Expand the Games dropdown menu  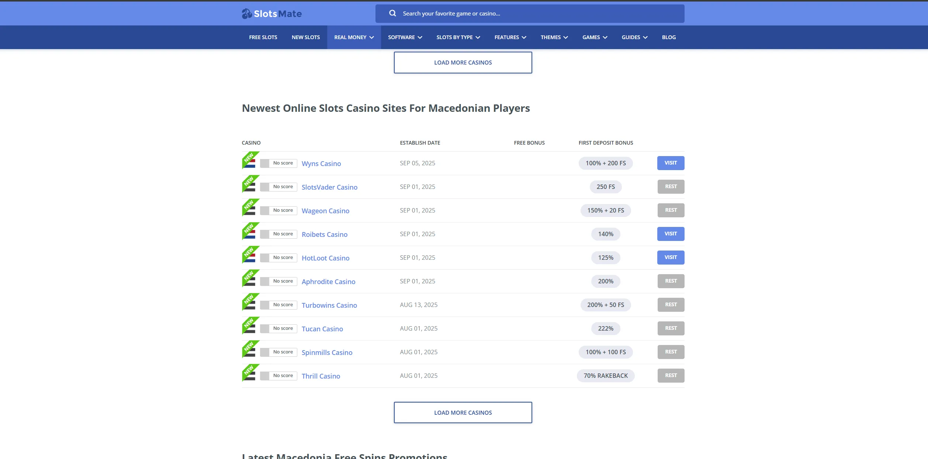click(x=595, y=37)
